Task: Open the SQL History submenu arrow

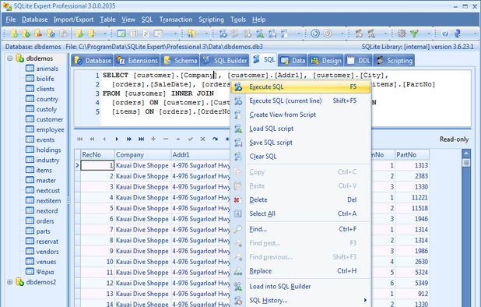Action: click(x=365, y=300)
